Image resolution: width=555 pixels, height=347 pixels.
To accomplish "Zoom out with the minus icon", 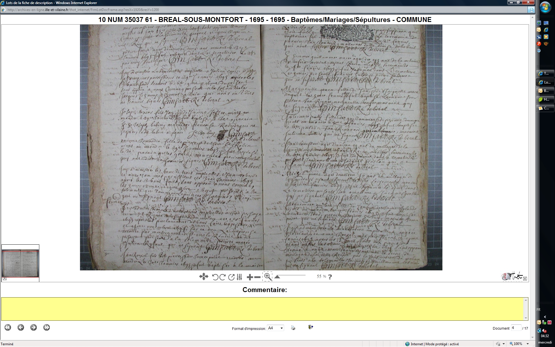I will (257, 277).
